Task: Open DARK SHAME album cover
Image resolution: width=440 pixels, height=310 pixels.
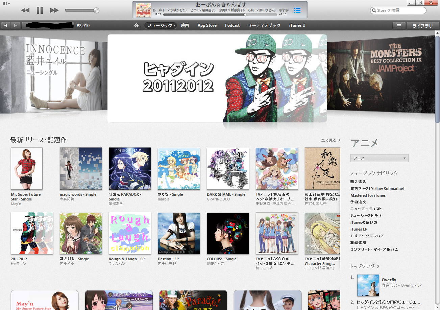Action: (x=228, y=168)
